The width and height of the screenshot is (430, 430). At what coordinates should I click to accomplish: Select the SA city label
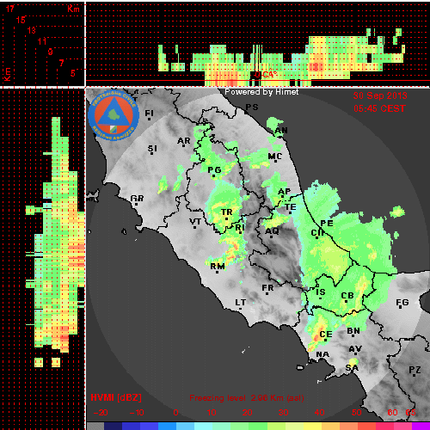[x=352, y=367]
